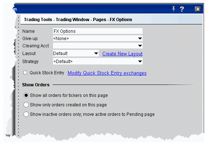Screen dimensions: 207x145
Task: Select Show all orders for tickers radio
Action: pos(26,95)
